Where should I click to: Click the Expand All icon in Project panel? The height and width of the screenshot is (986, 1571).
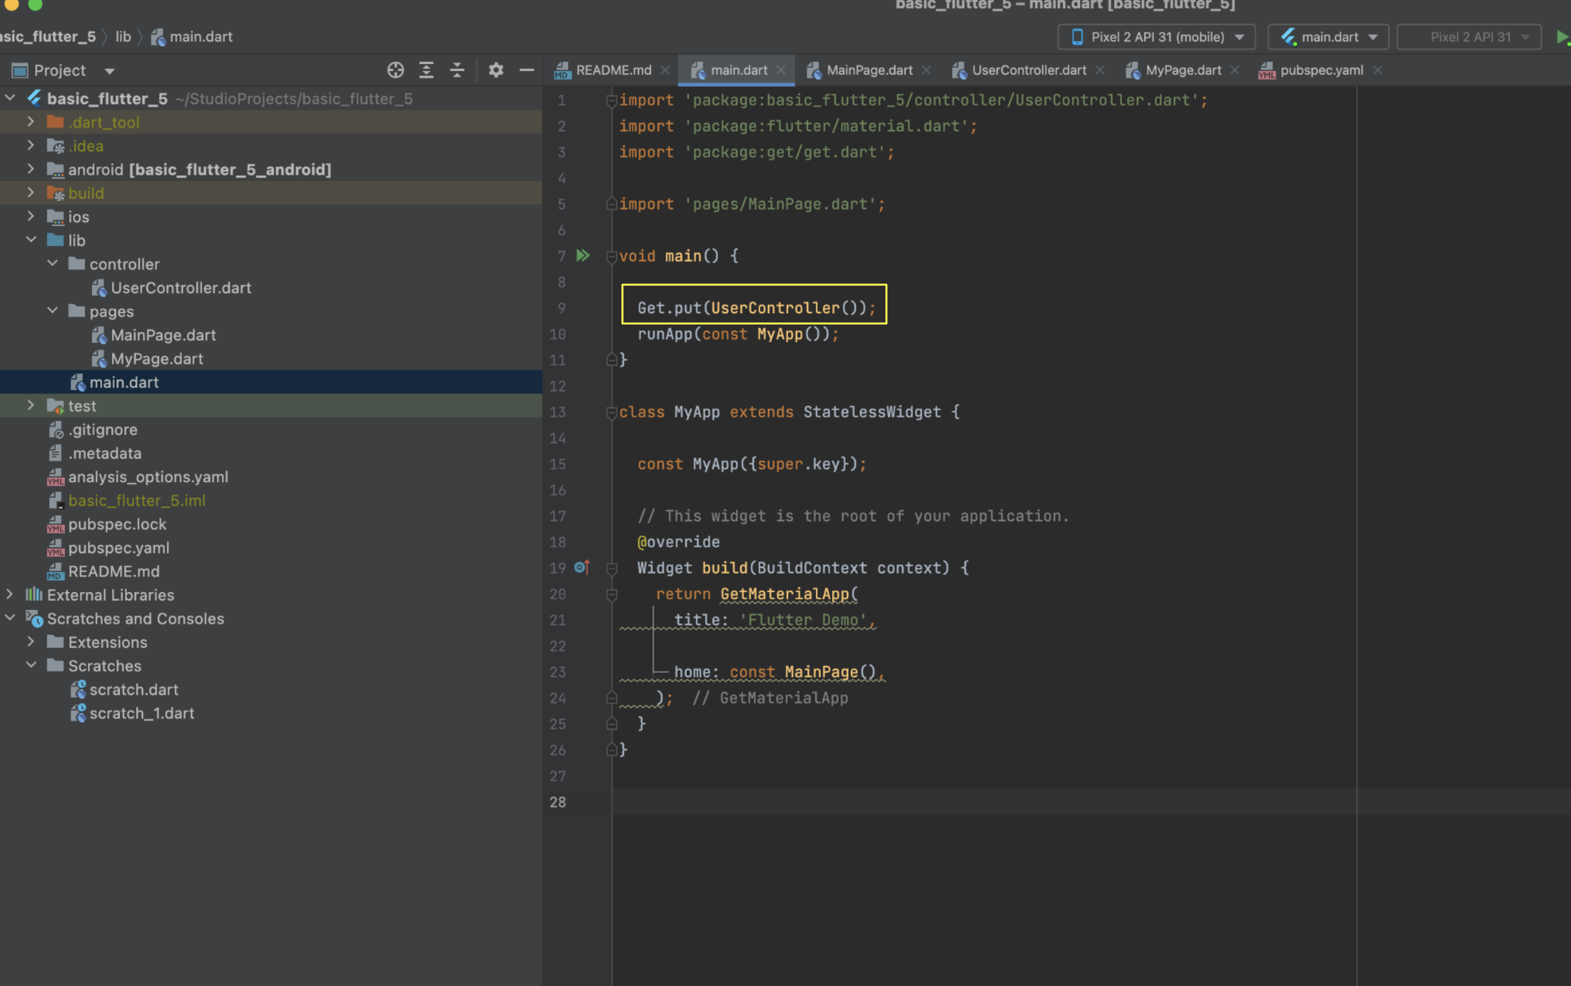coord(426,70)
